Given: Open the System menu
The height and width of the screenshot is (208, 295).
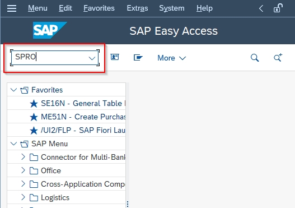Looking at the screenshot, I should pyautogui.click(x=172, y=8).
